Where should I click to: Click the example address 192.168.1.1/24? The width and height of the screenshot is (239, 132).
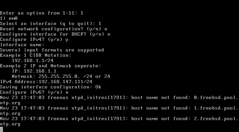click(x=33, y=61)
